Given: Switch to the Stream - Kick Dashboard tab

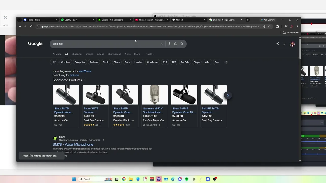Looking at the screenshot, I should pos(115,20).
